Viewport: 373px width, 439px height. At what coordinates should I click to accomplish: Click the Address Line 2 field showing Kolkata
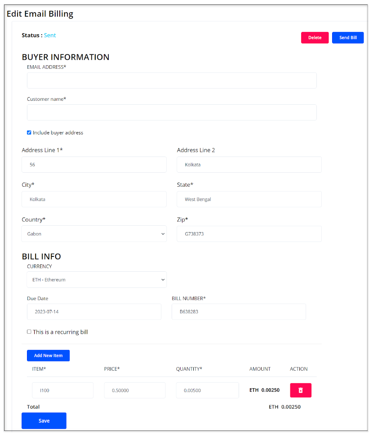[x=249, y=165]
